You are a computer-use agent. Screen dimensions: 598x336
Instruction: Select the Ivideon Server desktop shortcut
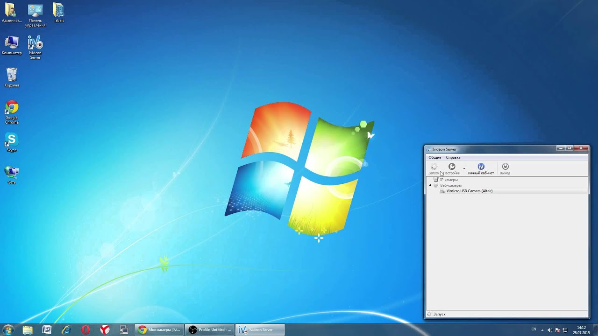point(35,48)
